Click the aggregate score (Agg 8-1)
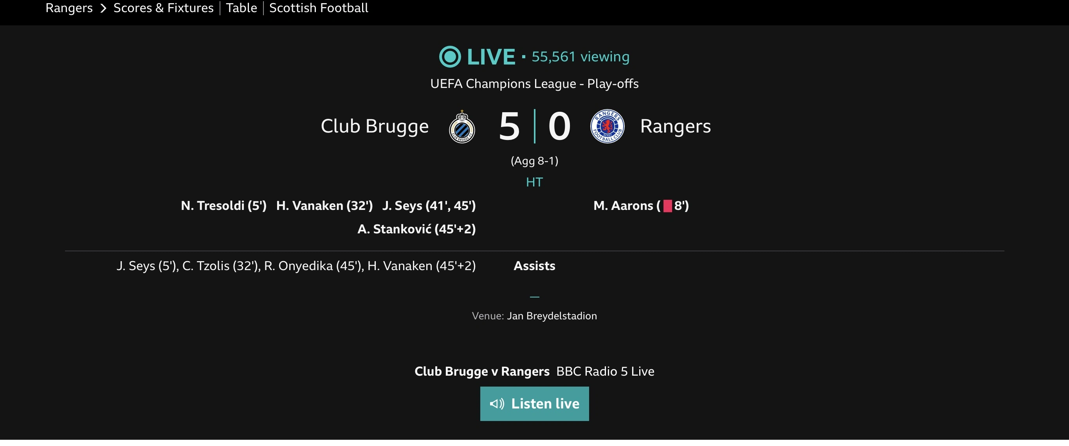Screen dimensions: 1069x446 tap(534, 161)
